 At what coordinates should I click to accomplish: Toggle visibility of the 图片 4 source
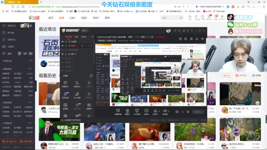[62, 54]
